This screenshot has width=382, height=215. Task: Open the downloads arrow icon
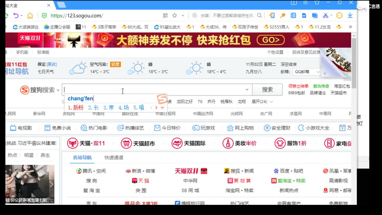coord(350,16)
